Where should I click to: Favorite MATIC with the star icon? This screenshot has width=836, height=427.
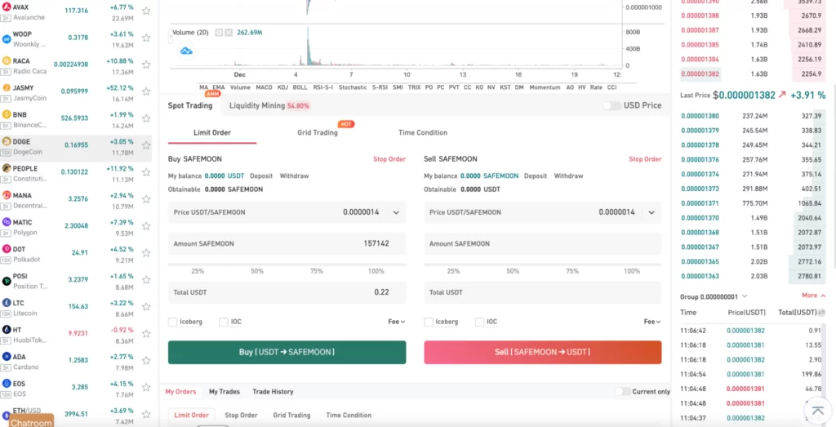coord(146,225)
